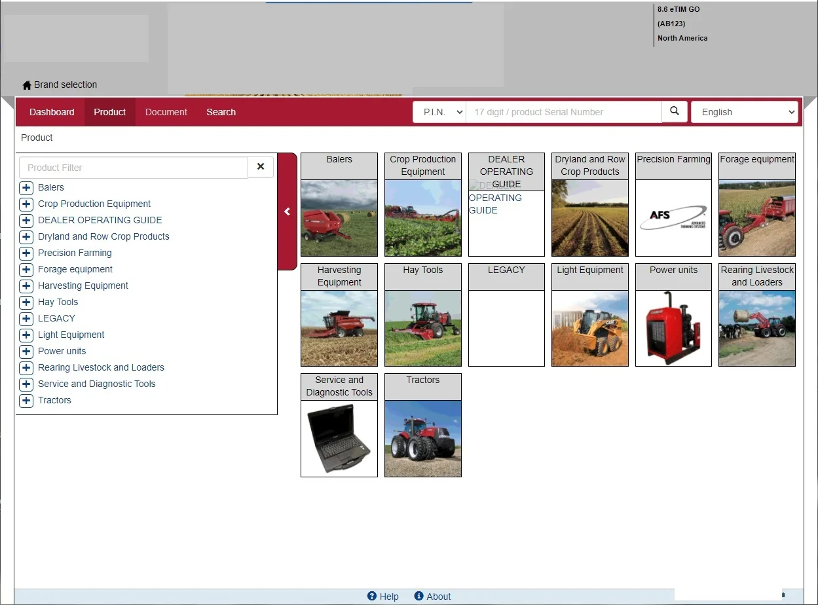Select Hay Tools in product tree
Viewport: 818px width, 605px height.
pos(58,302)
